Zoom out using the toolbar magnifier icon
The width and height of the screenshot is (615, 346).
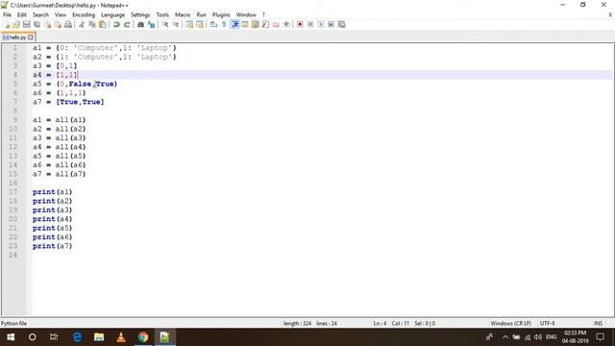176,24
